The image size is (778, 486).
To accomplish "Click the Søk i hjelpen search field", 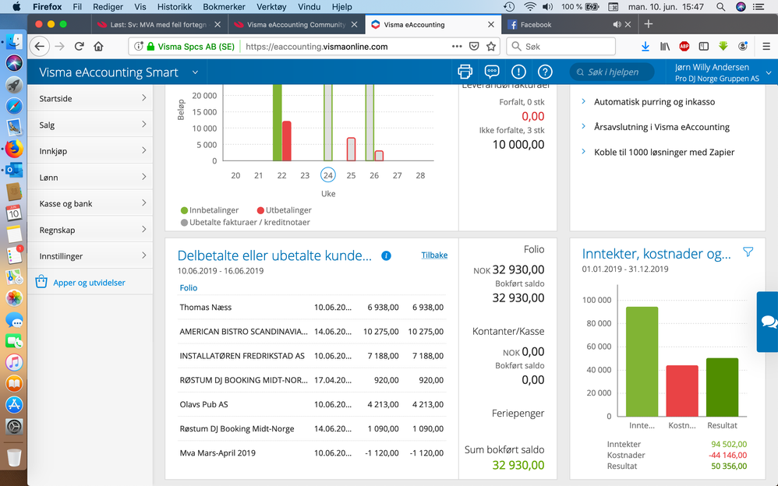I will (612, 72).
